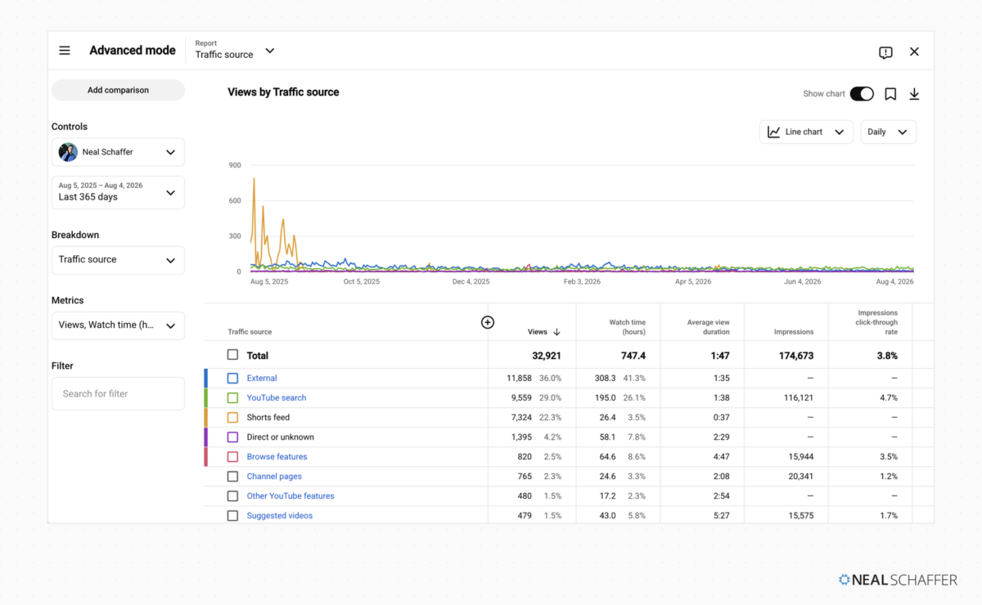Click the green YouTube search color bar
This screenshot has width=982, height=605.
click(x=205, y=398)
